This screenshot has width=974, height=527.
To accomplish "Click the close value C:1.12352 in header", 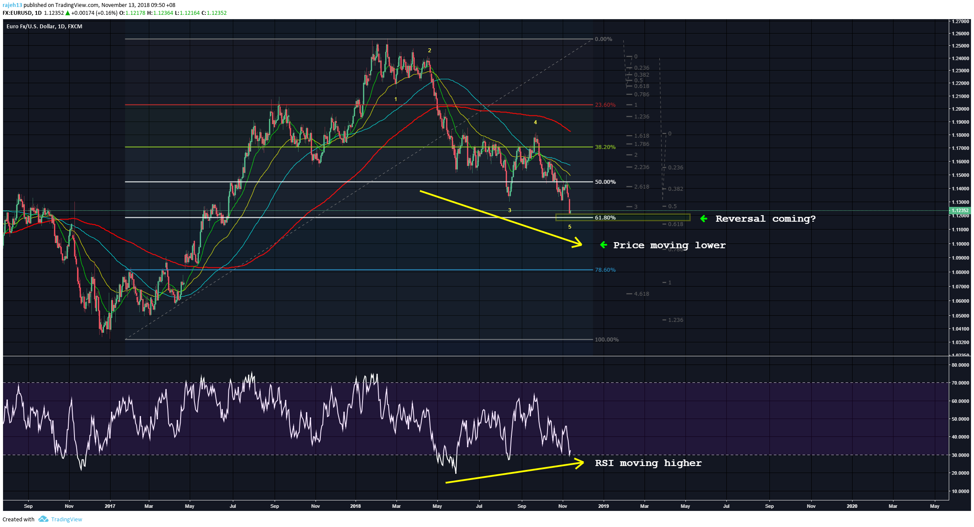I will point(214,13).
